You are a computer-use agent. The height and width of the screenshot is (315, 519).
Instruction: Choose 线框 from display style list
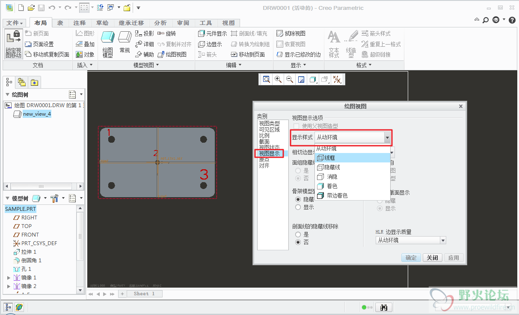pyautogui.click(x=353, y=158)
